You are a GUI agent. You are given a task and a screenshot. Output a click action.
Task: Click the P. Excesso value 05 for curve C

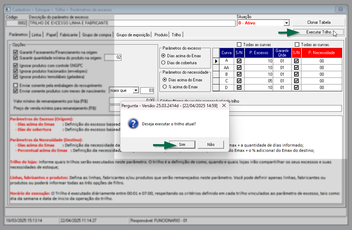pos(259,81)
